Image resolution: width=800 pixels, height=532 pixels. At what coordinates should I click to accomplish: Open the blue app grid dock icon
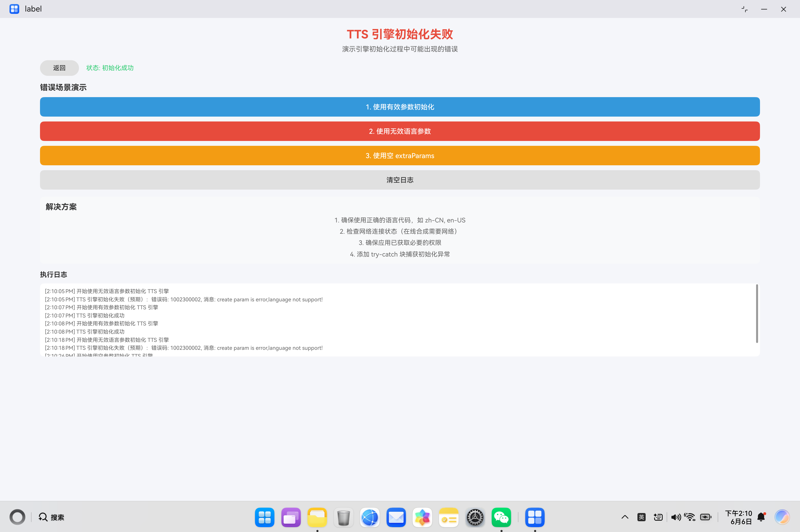(x=264, y=517)
